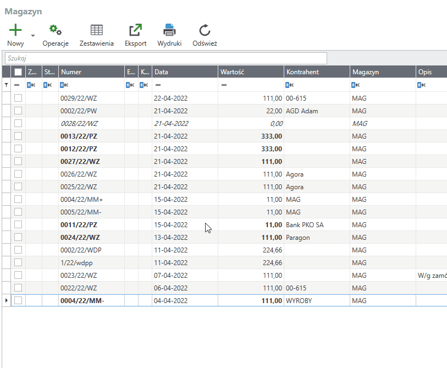
Task: Open filter operator under Kontrahent column
Action: coord(289,85)
